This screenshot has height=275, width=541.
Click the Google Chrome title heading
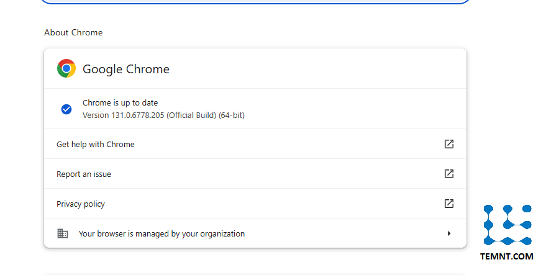pos(126,69)
